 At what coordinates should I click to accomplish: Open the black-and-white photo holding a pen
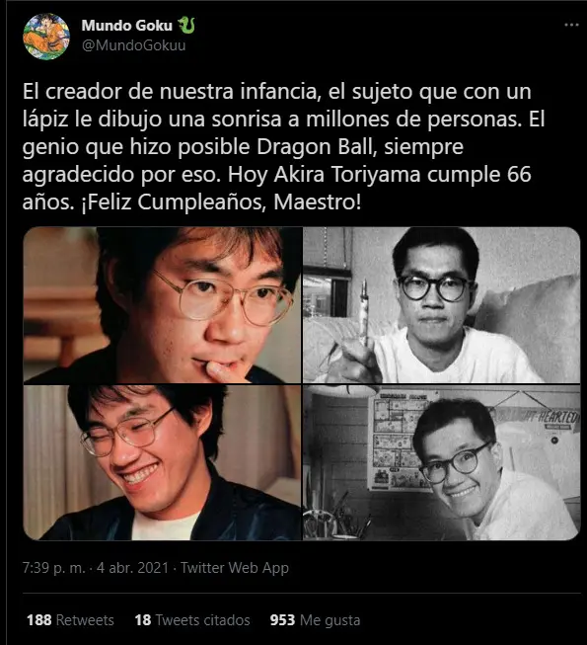442,305
